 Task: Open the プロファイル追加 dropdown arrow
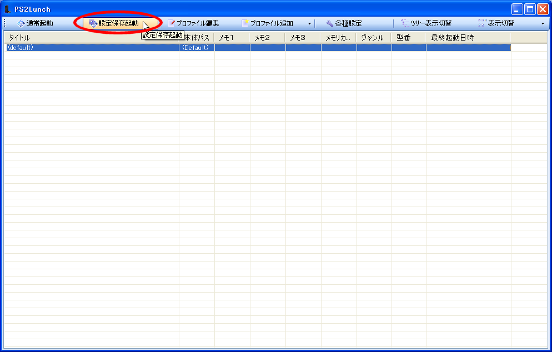(x=309, y=23)
